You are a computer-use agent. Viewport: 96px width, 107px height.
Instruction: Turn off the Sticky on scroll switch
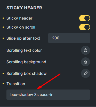pos(85,27)
